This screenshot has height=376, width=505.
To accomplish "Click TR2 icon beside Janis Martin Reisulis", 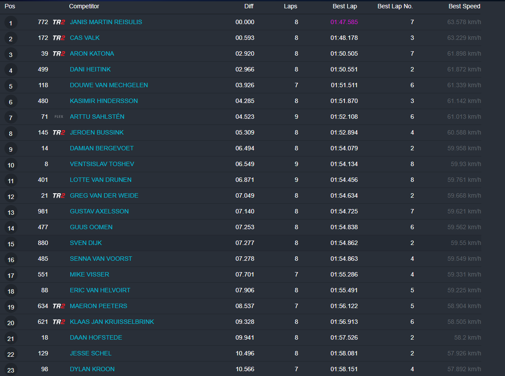I will 58,22.
